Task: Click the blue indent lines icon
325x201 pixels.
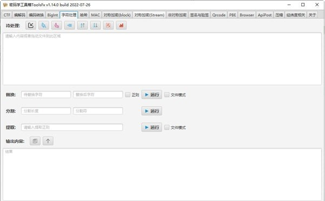Action: pos(69,25)
